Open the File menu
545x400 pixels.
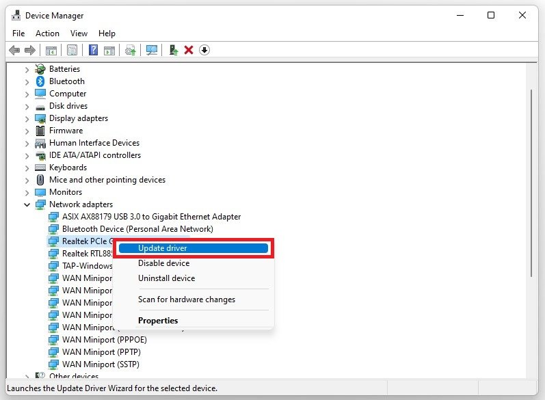click(18, 34)
